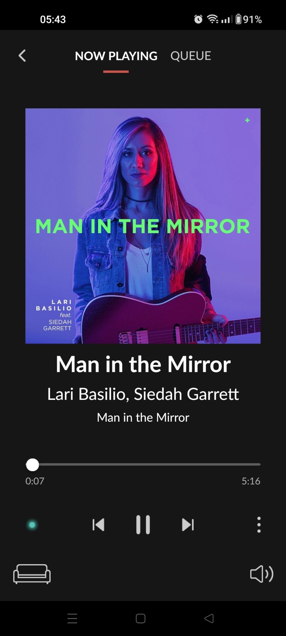This screenshot has width=286, height=636.
Task: Open the three-dot more options menu
Action: [259, 525]
